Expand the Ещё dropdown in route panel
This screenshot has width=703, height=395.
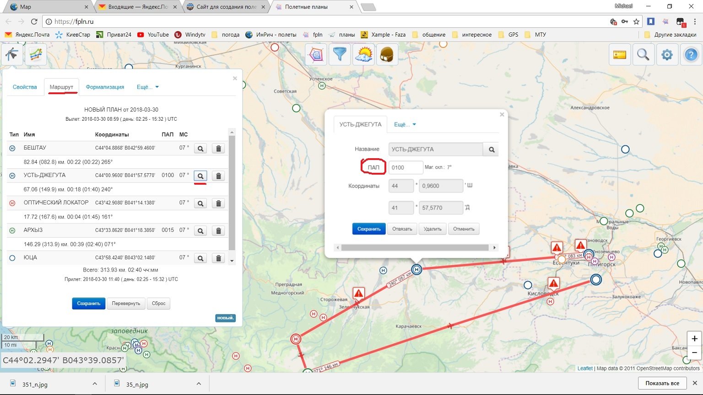(147, 87)
